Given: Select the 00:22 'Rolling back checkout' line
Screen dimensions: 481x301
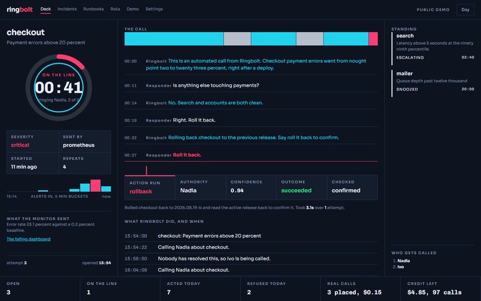Looking at the screenshot, I should [x=251, y=137].
